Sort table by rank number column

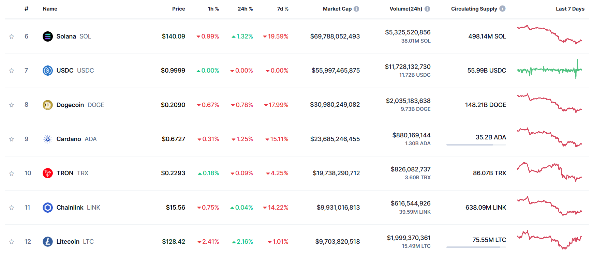(26, 9)
